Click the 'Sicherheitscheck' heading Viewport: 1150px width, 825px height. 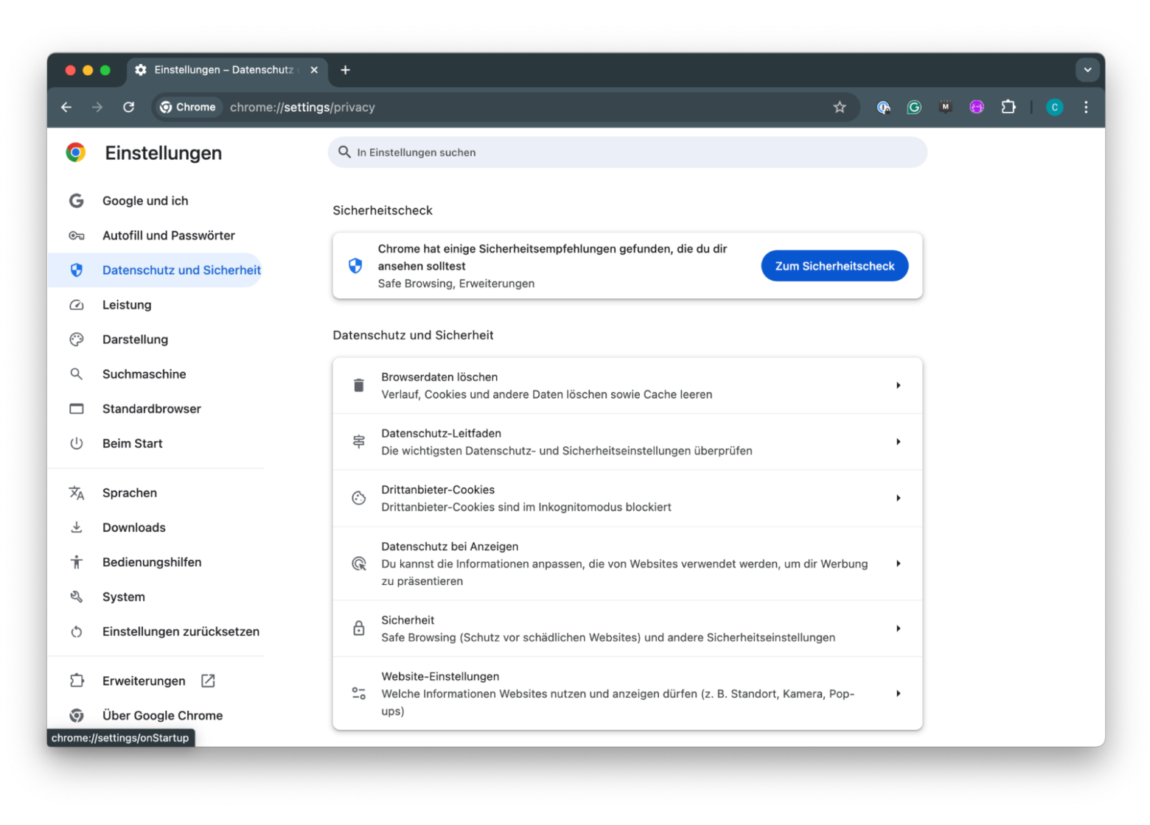[383, 211]
